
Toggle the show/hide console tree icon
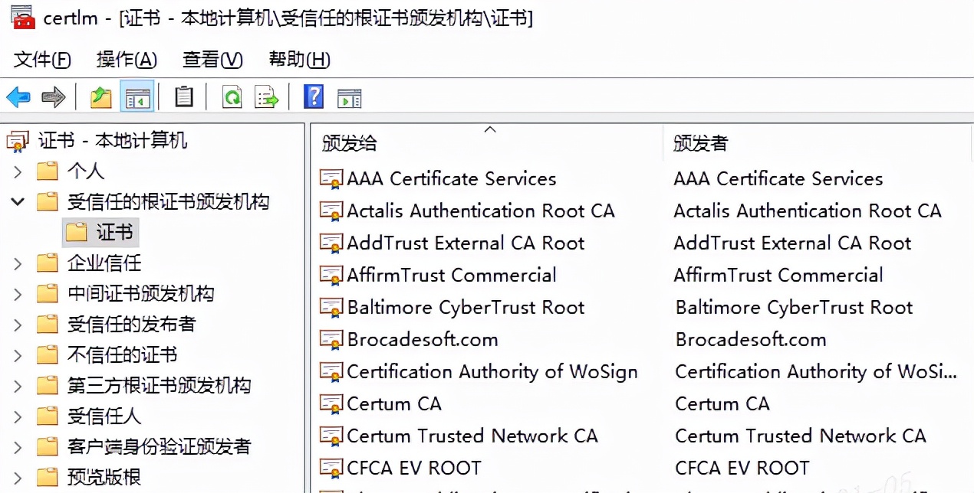[137, 97]
